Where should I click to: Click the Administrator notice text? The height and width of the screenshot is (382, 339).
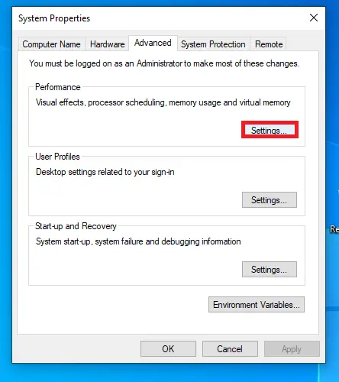click(x=164, y=63)
